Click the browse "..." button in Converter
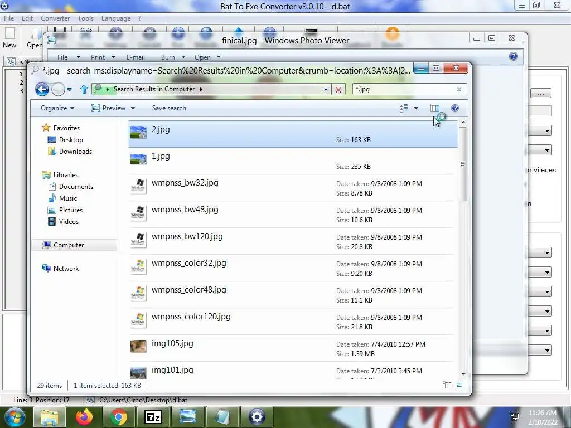This screenshot has height=428, width=571. (x=540, y=94)
